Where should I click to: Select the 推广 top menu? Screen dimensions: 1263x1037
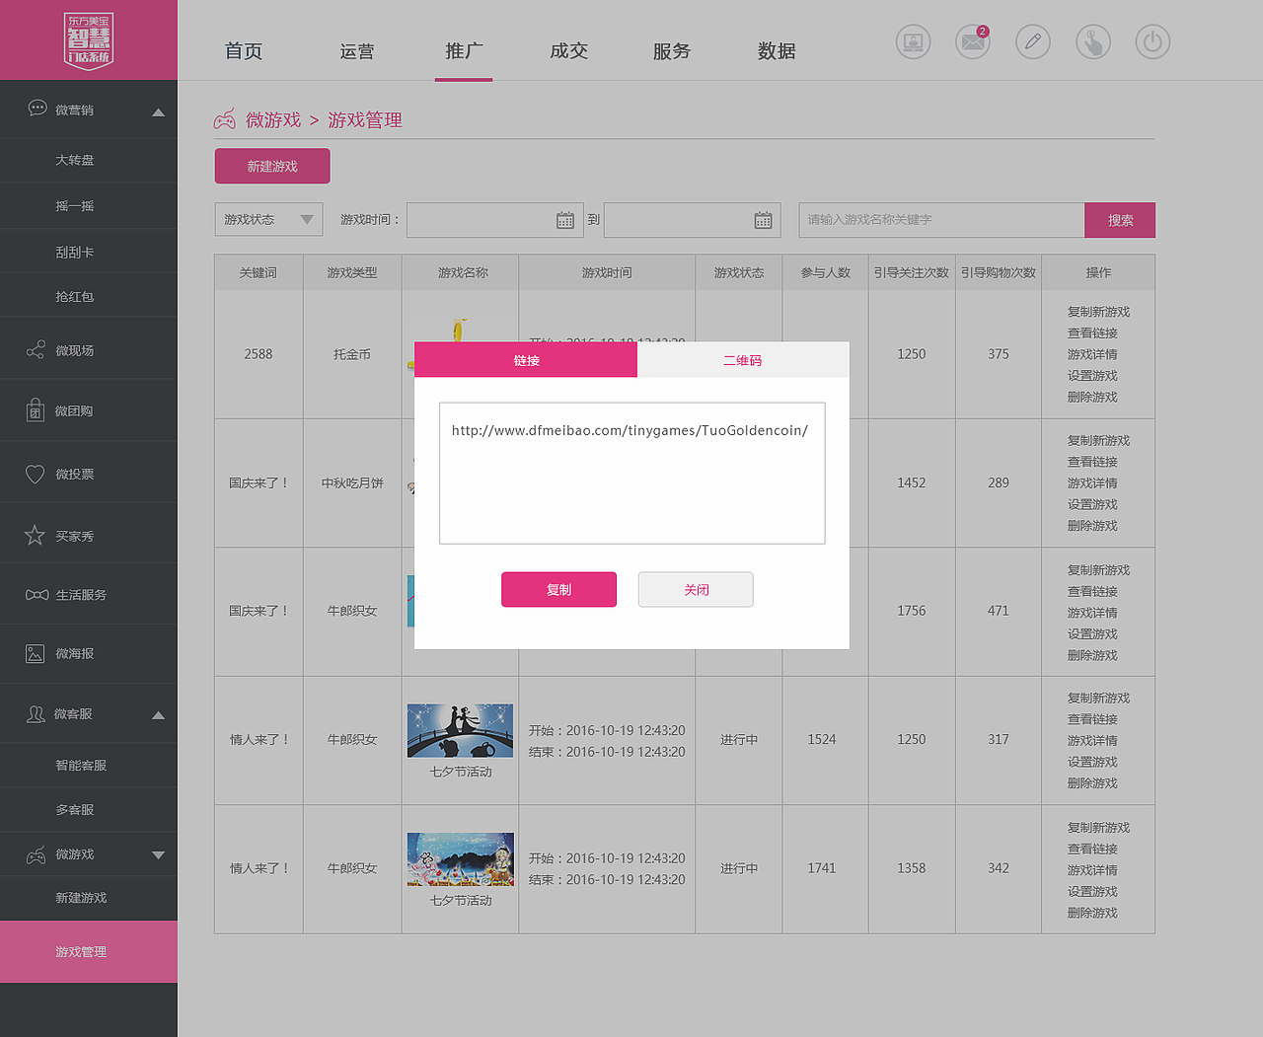pyautogui.click(x=464, y=50)
